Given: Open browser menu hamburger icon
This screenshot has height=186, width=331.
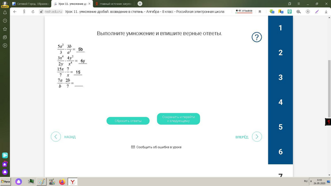Looking at the screenshot, I should click(x=298, y=4).
